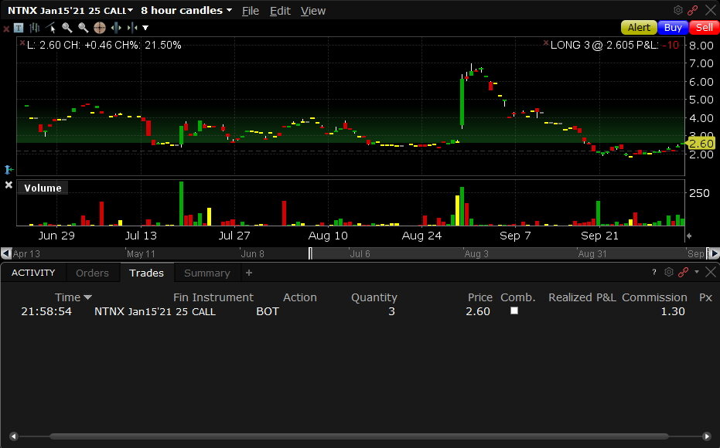
Task: Click the arrow at time axis end
Action: pyautogui.click(x=689, y=236)
